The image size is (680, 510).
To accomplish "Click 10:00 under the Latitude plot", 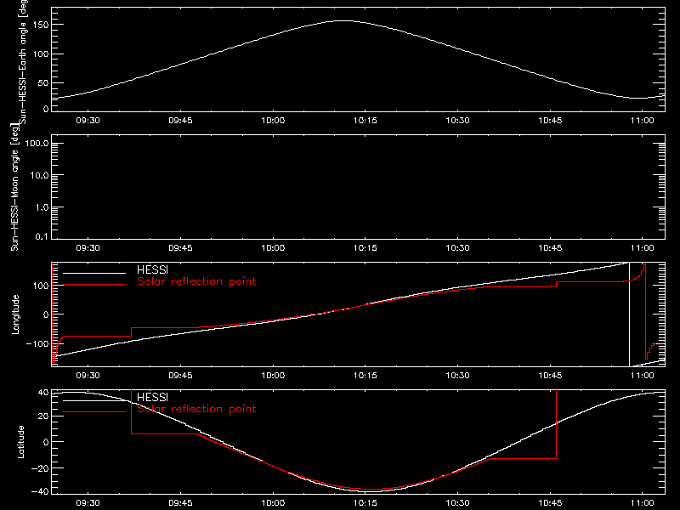I will (x=273, y=503).
